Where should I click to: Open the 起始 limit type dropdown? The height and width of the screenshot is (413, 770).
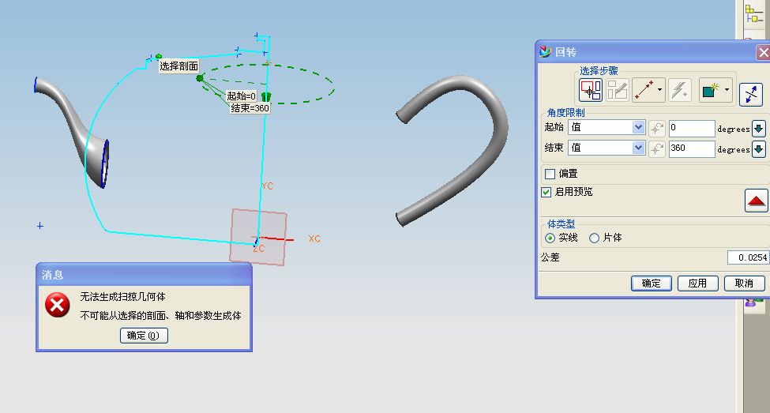[638, 127]
